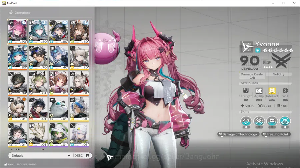
Task: Click the Damage Dealer tag
Action: (252, 74)
